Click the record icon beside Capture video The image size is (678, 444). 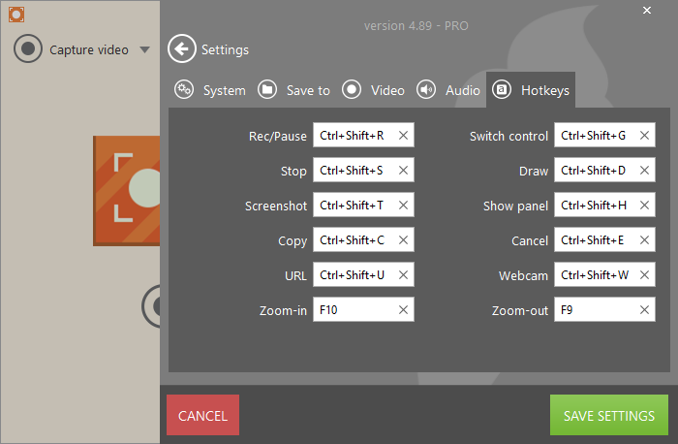tap(28, 49)
